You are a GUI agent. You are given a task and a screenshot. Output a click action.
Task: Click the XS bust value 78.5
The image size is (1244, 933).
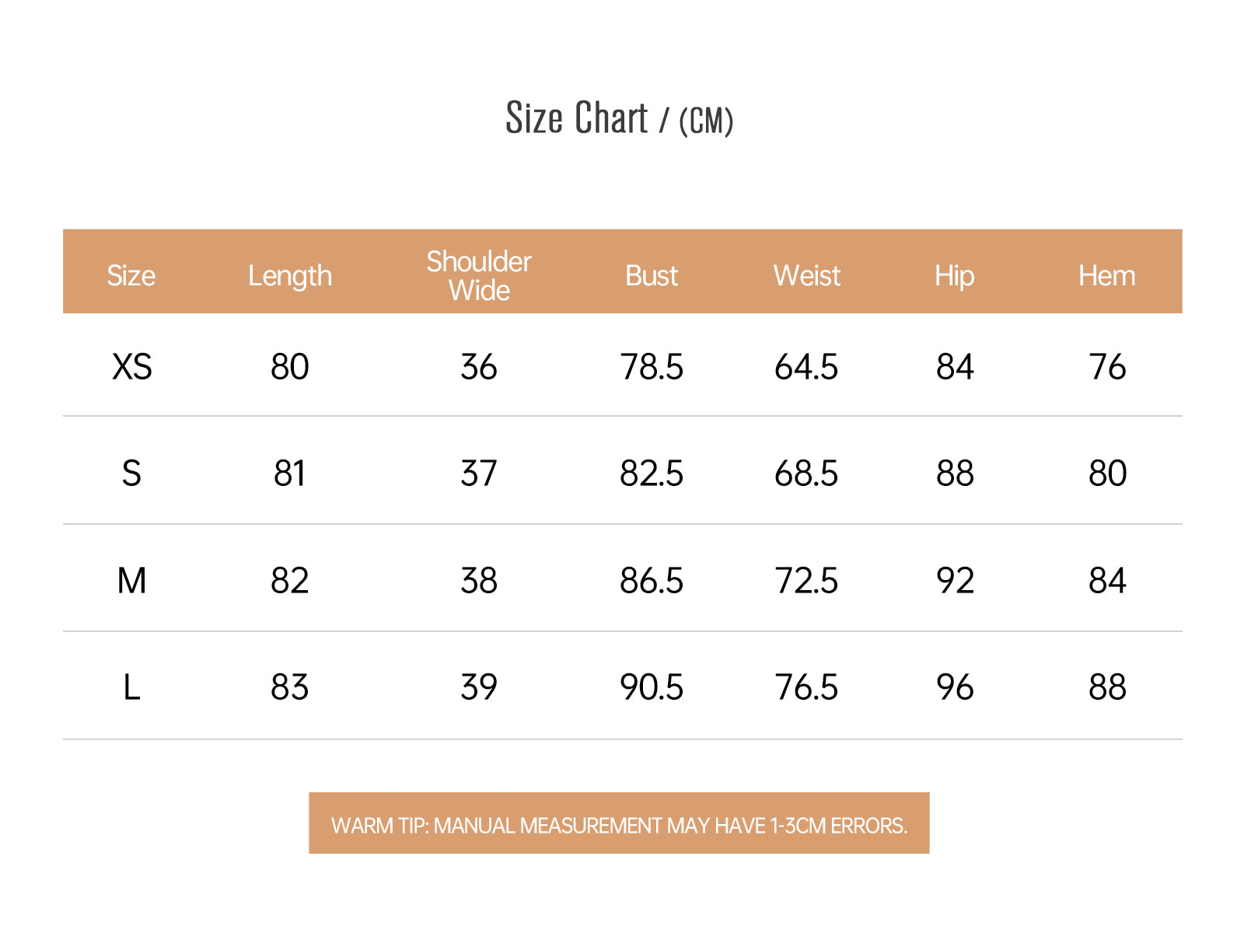[x=652, y=367]
